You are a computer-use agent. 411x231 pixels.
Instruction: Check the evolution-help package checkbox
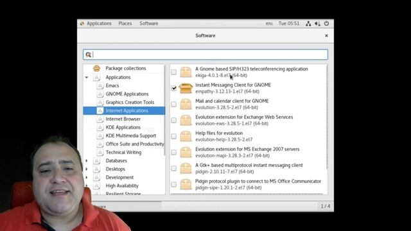click(x=173, y=136)
